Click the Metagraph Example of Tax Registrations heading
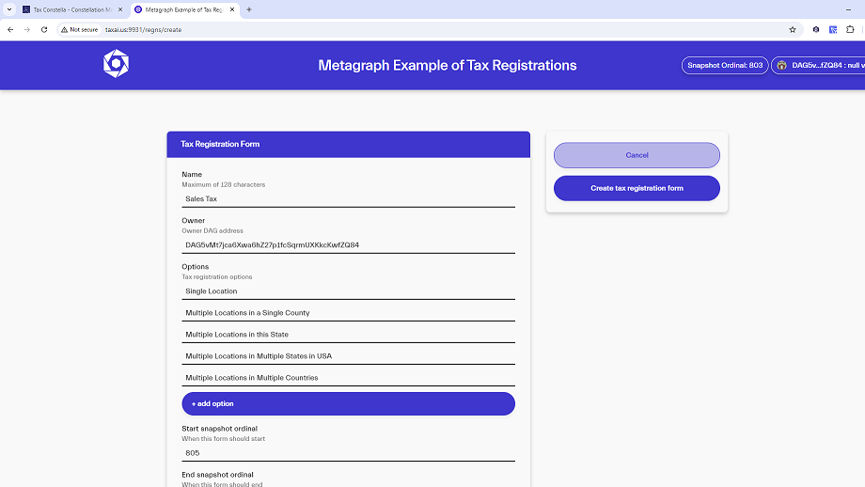The height and width of the screenshot is (487, 865). (x=448, y=65)
